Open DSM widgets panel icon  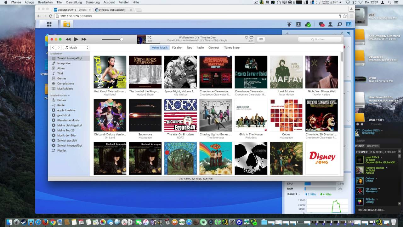pos(349,24)
